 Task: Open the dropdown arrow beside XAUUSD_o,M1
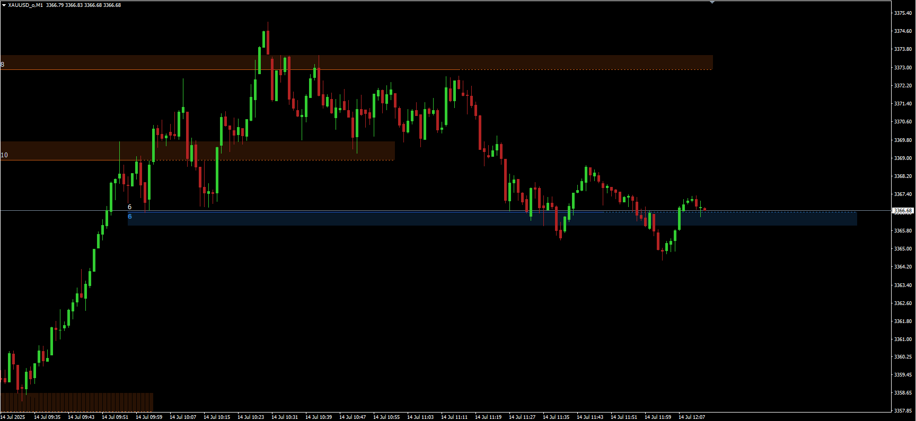(4, 5)
